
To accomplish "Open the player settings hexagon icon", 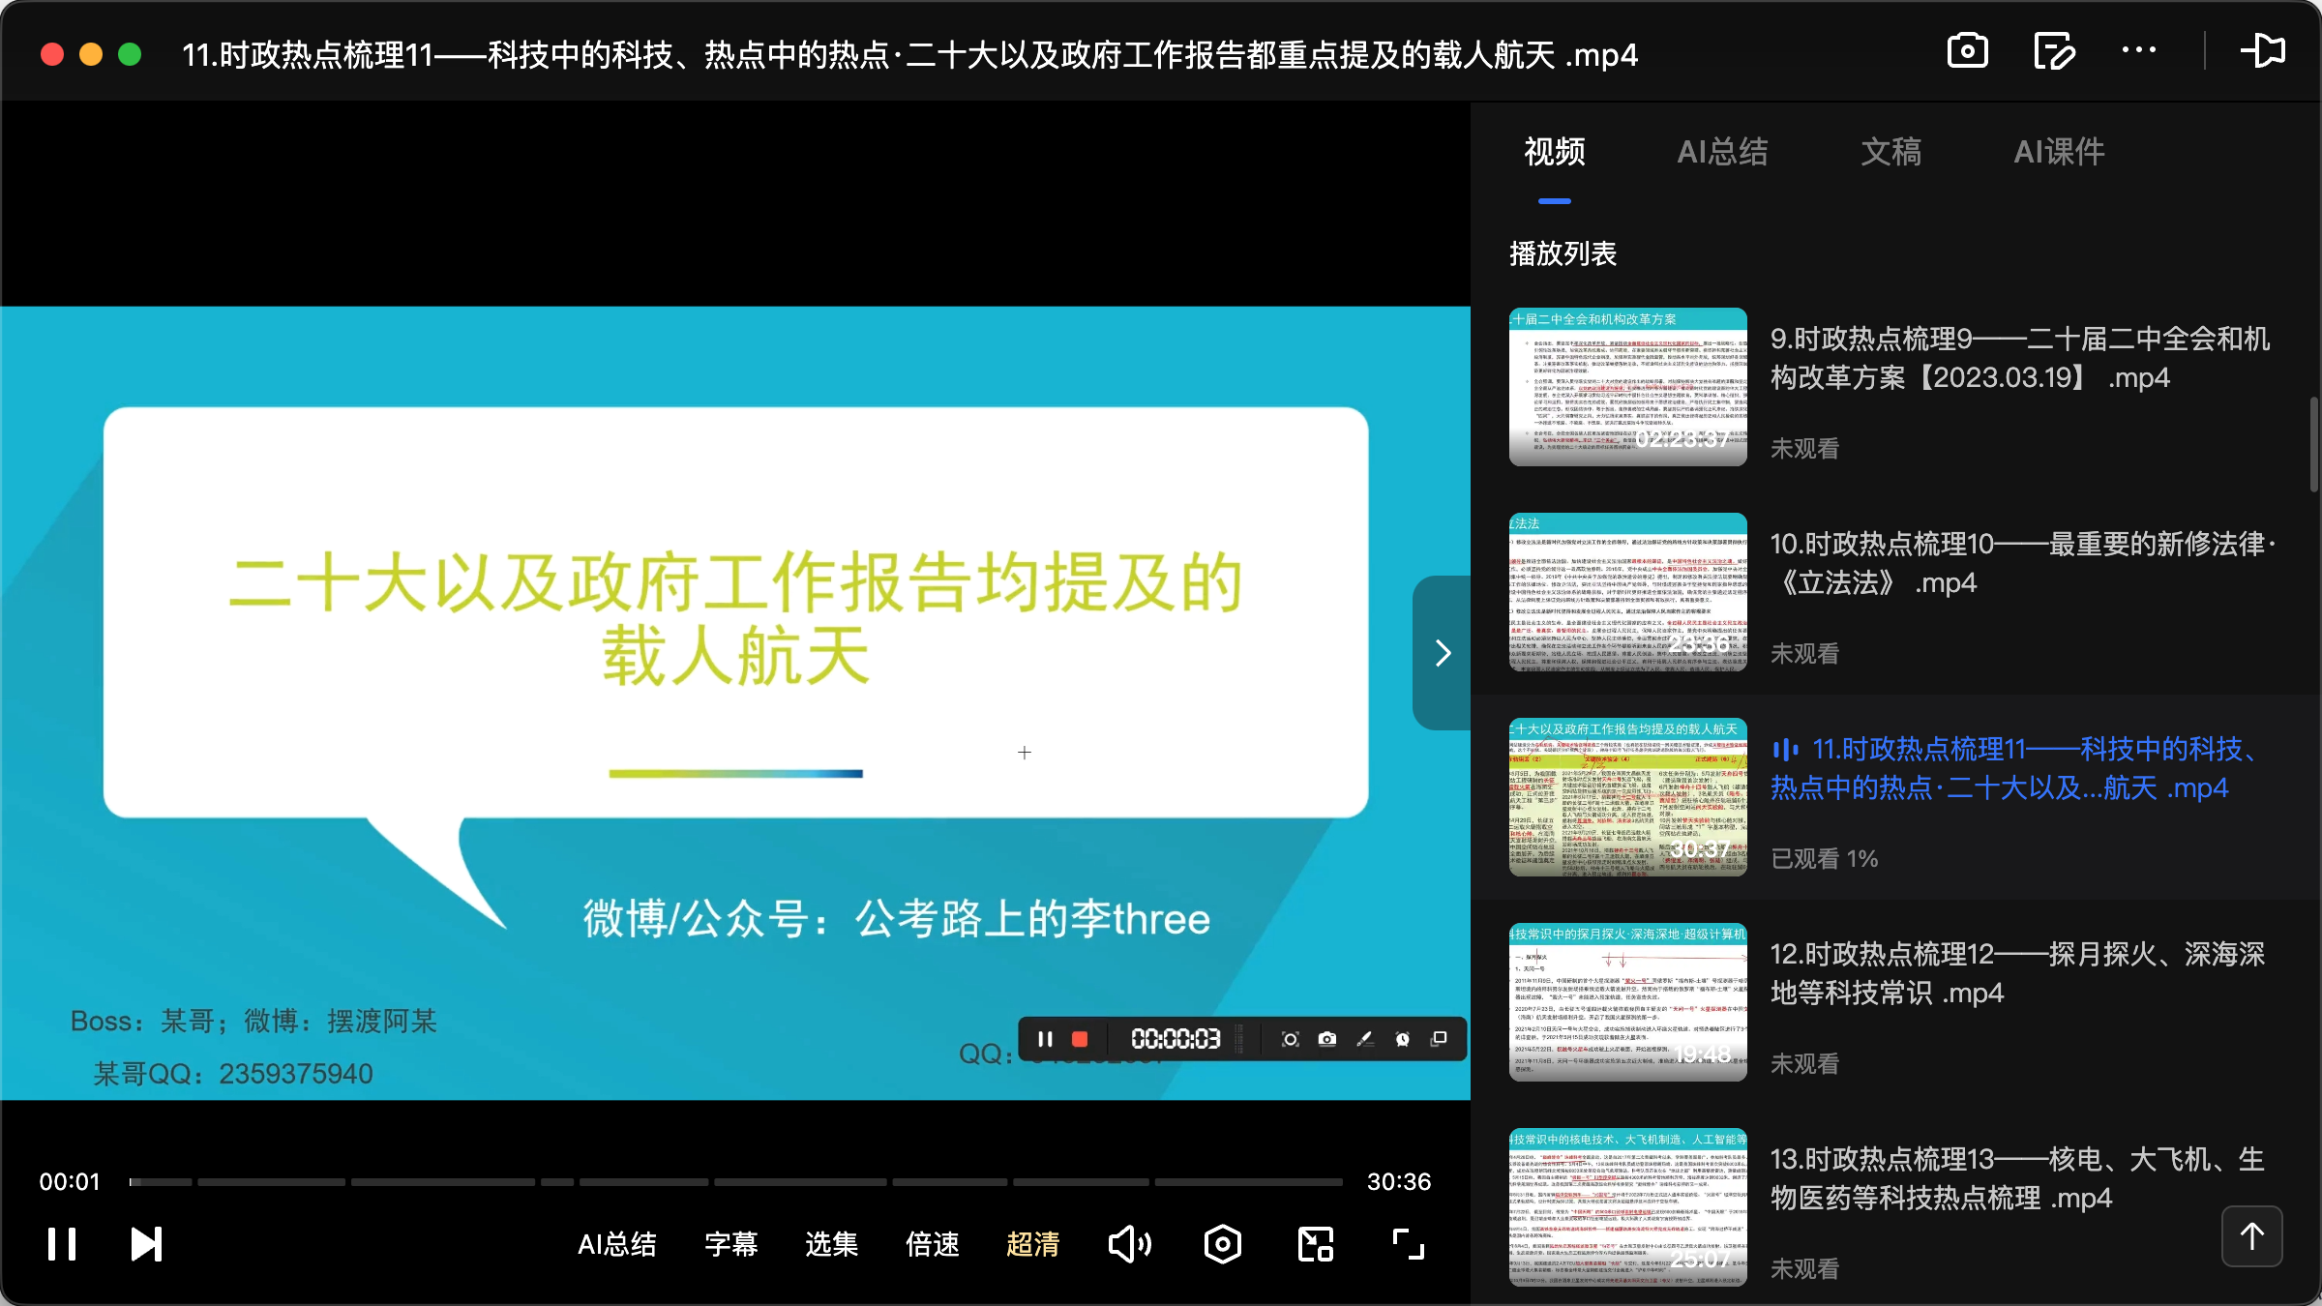I will pos(1222,1244).
